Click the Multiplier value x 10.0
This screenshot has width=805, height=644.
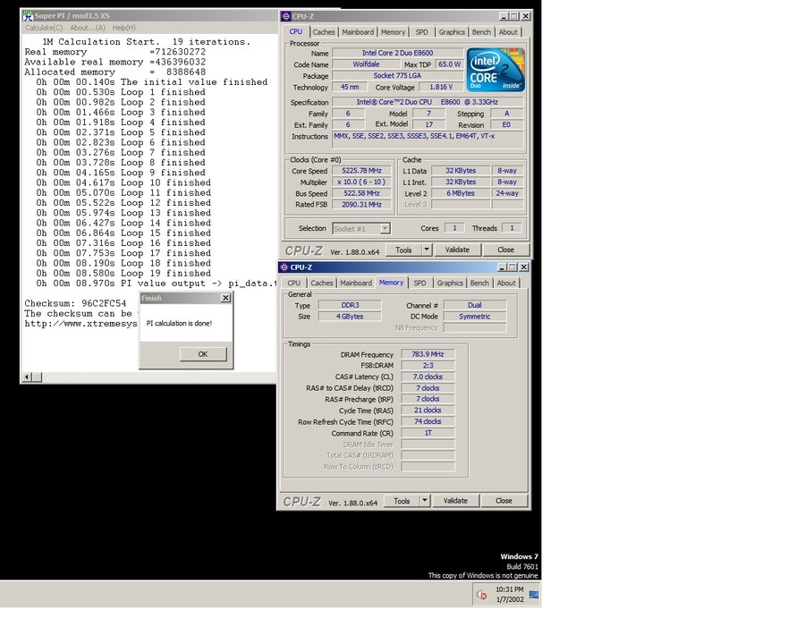(361, 182)
